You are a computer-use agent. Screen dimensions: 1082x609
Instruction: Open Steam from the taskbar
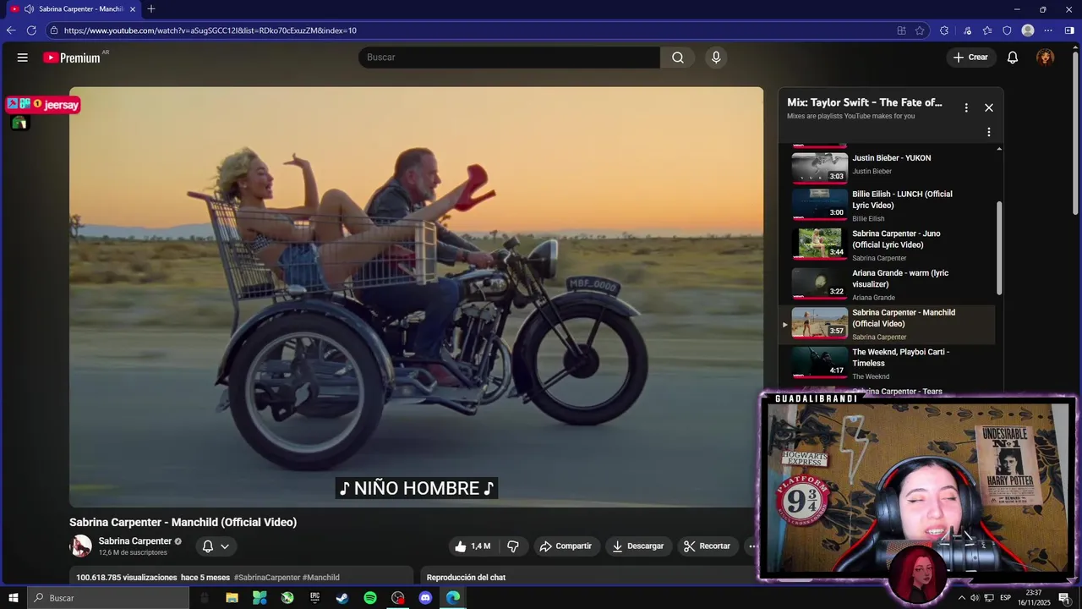342,598
